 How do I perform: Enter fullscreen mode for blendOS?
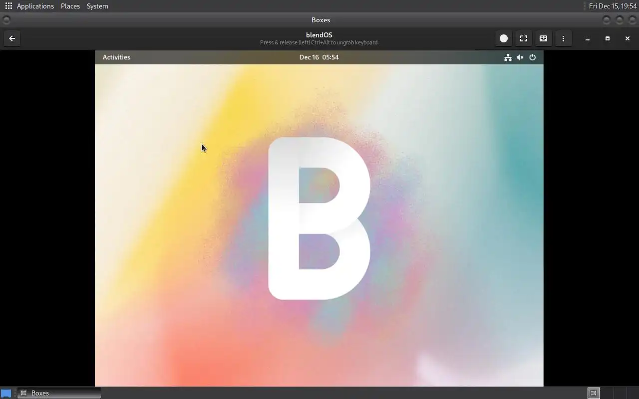(x=524, y=38)
